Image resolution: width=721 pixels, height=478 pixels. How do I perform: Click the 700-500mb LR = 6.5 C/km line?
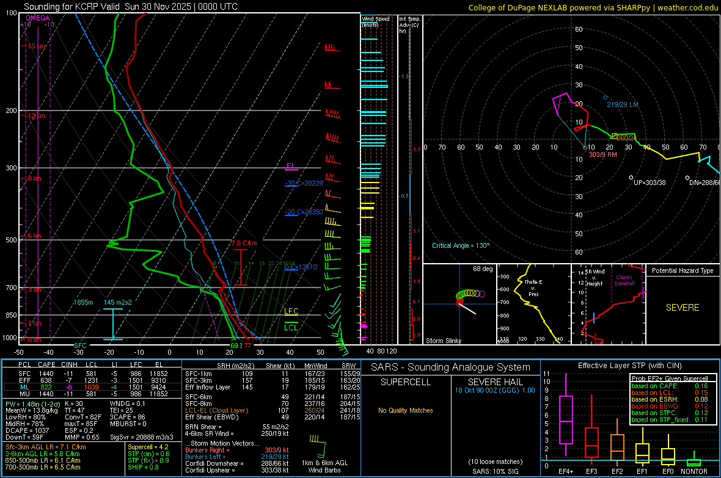pyautogui.click(x=43, y=467)
